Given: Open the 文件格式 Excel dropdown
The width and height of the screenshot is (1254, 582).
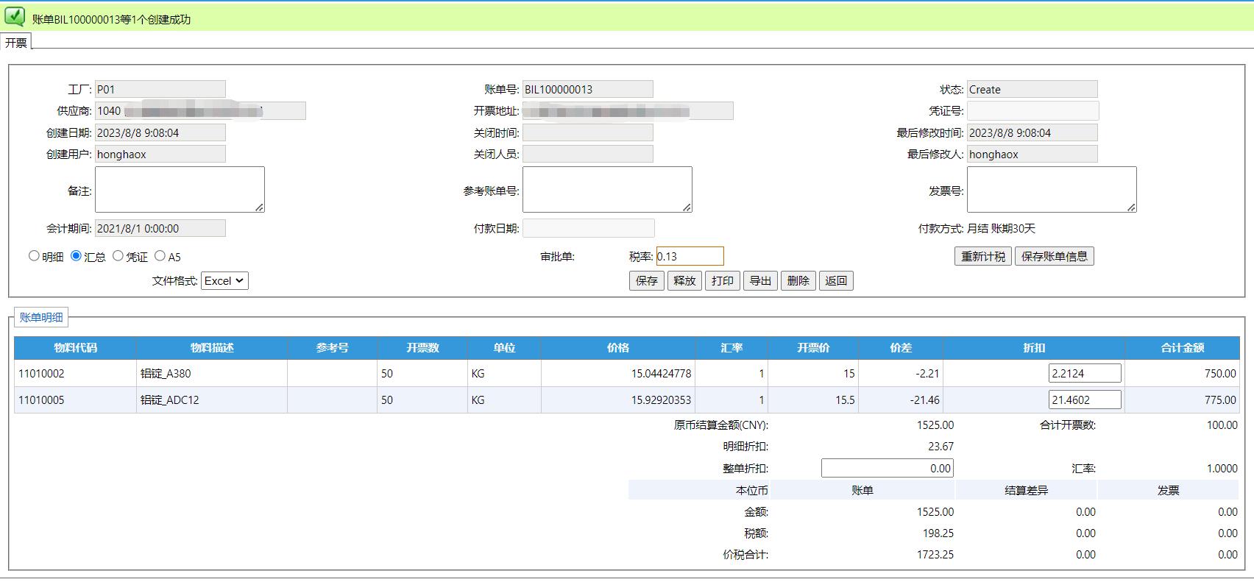Looking at the screenshot, I should [x=224, y=280].
